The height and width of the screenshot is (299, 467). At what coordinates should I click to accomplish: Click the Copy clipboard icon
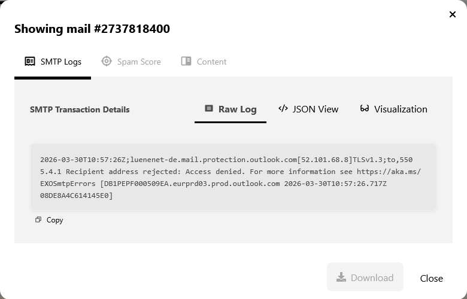tap(38, 220)
